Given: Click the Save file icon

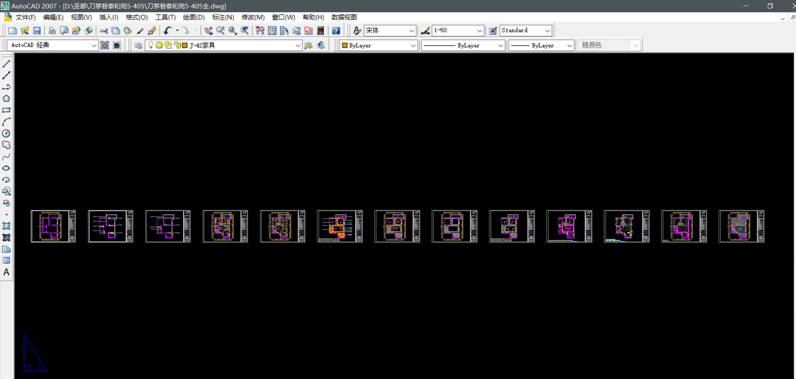Looking at the screenshot, I should [37, 31].
